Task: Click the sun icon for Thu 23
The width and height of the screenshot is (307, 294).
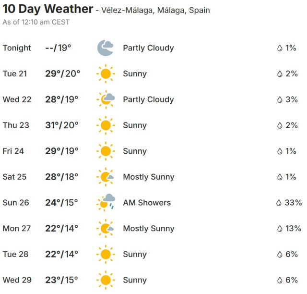Action: click(x=106, y=125)
